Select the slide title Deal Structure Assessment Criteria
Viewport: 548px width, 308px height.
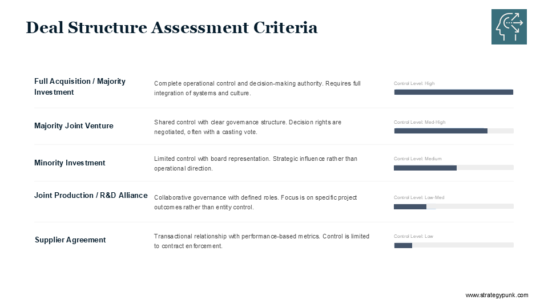point(172,27)
